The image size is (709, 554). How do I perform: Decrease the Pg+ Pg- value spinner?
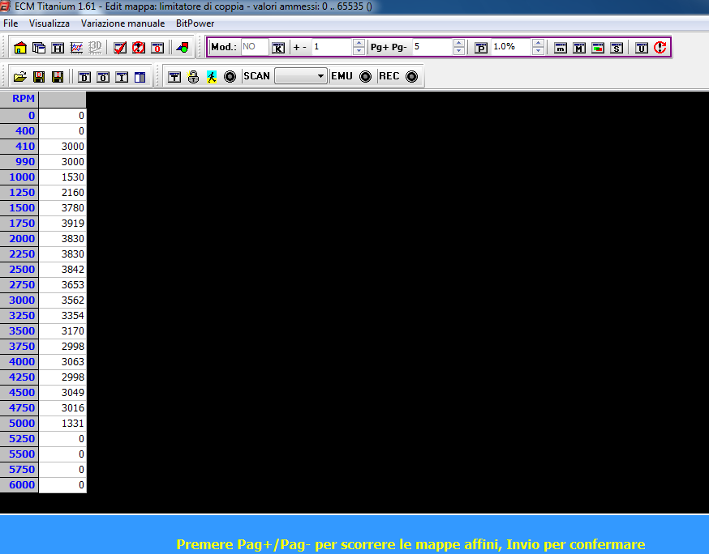pyautogui.click(x=458, y=51)
